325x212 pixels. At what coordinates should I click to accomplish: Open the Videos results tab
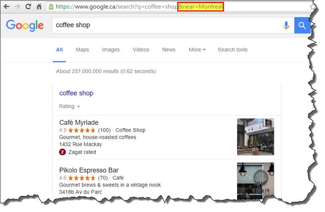point(141,50)
